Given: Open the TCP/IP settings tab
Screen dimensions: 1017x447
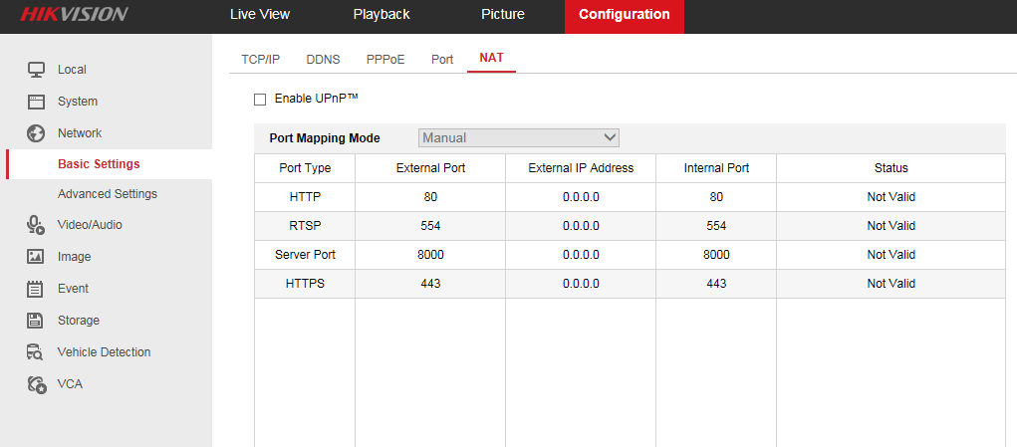Looking at the screenshot, I should pos(261,60).
